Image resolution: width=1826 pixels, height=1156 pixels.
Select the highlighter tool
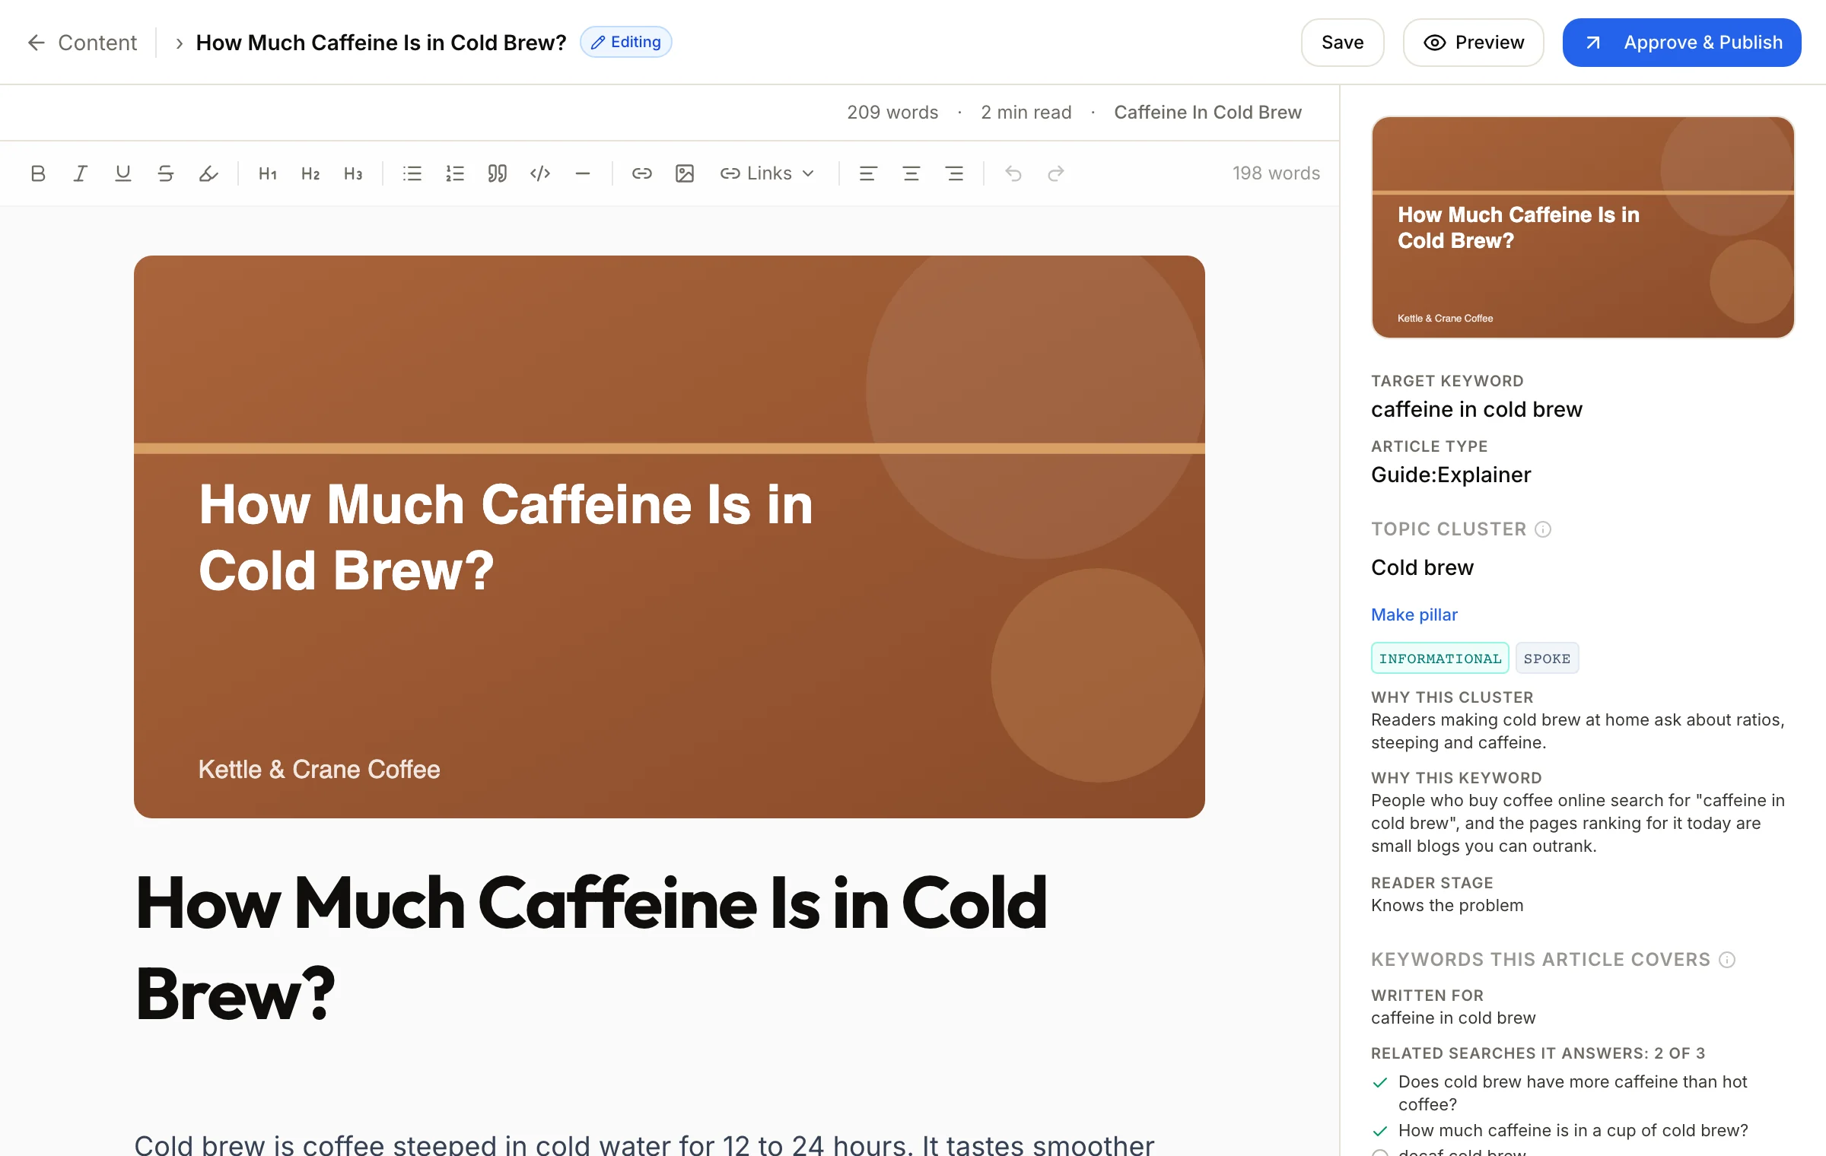pos(208,173)
